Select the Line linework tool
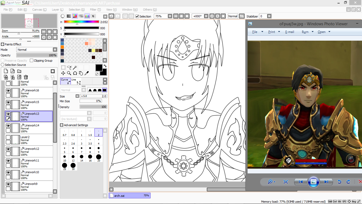The height and width of the screenshot is (204, 362). pyautogui.click(x=76, y=81)
